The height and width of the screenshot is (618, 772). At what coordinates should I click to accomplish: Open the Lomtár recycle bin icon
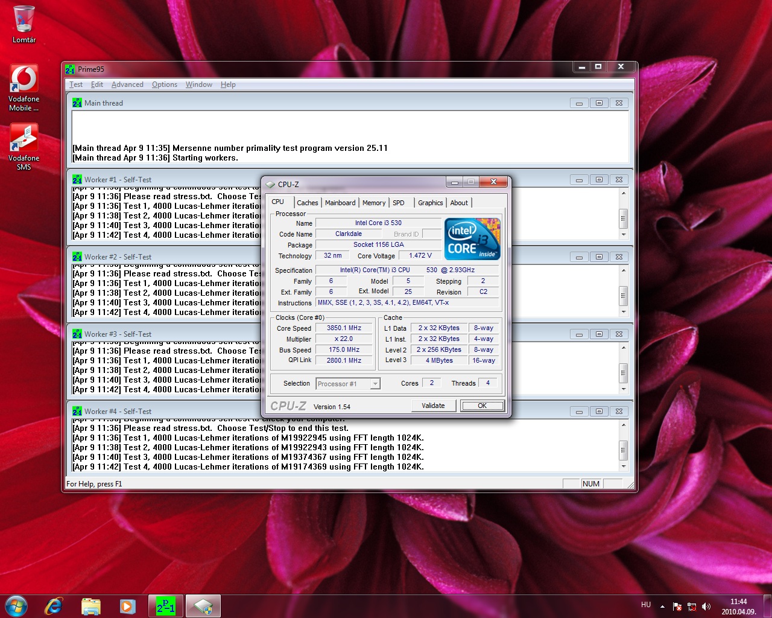[x=24, y=24]
